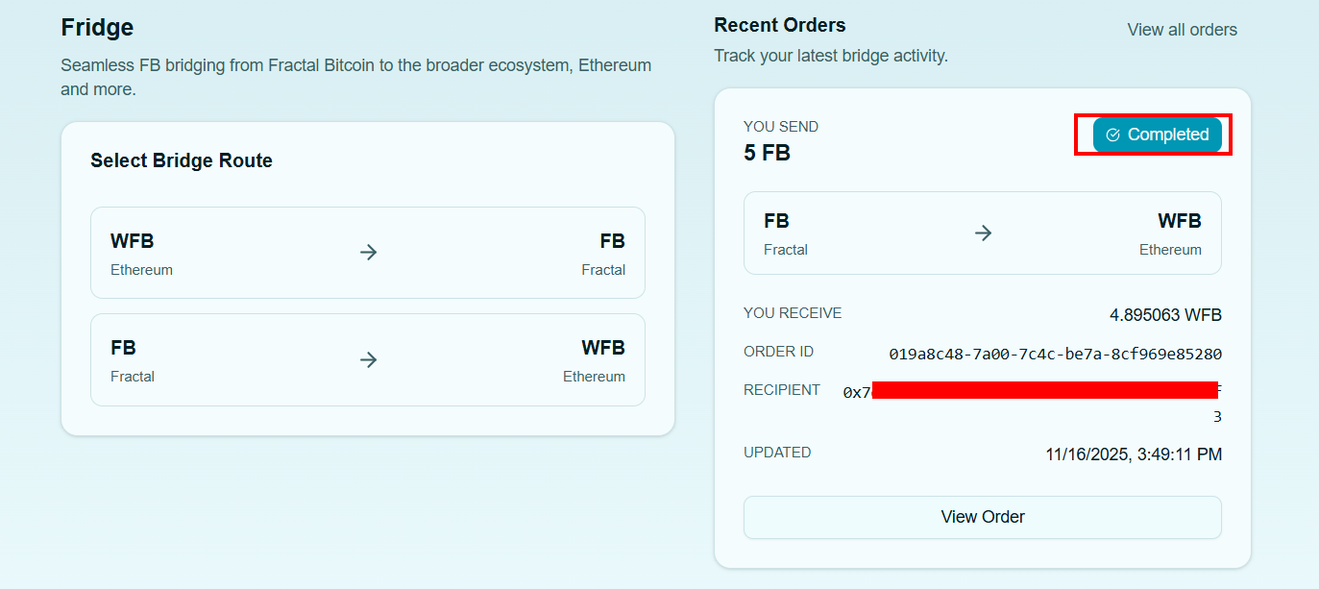The image size is (1319, 589).
Task: Click the arrow icon in the WFB to FB route
Action: 368,253
